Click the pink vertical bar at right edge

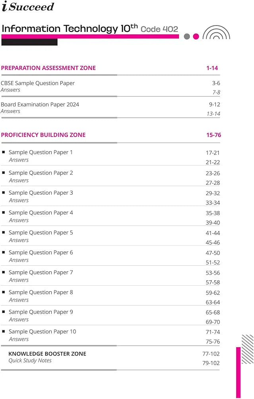238,372
